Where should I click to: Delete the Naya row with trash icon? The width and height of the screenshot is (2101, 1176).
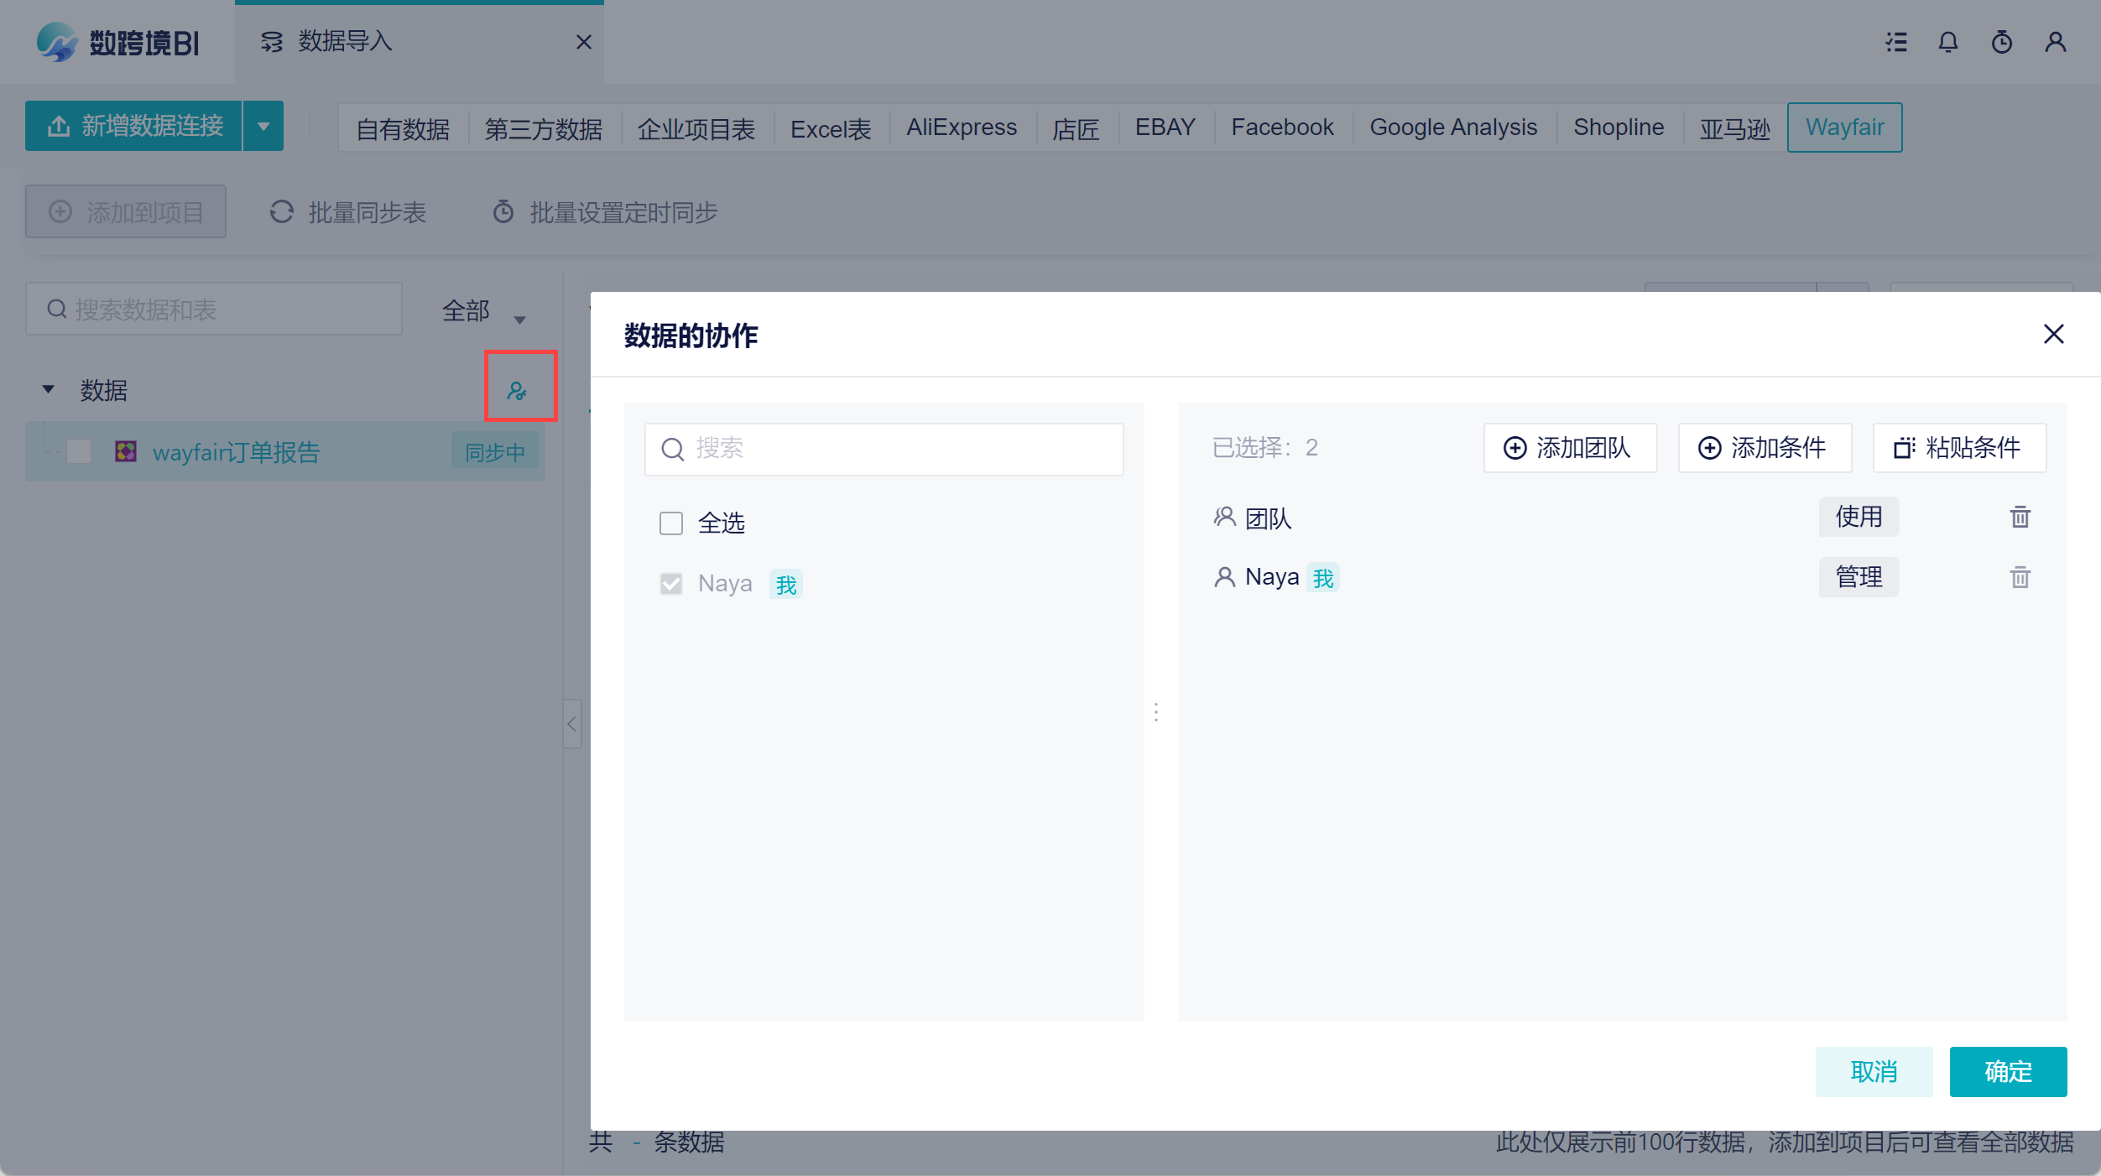tap(2020, 577)
